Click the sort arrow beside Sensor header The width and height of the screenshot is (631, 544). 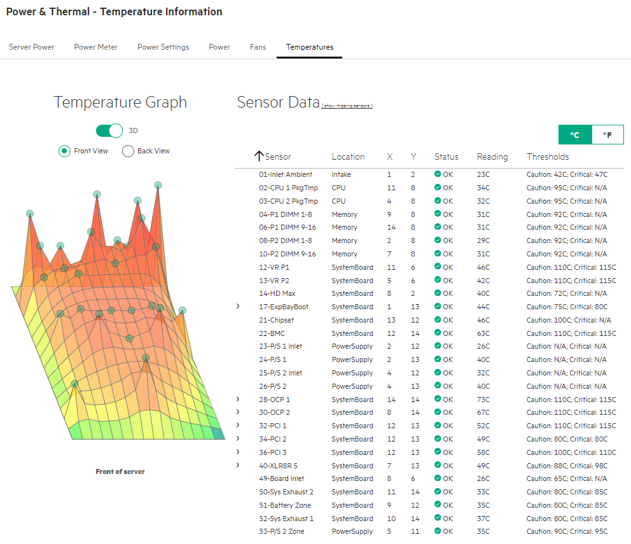259,157
